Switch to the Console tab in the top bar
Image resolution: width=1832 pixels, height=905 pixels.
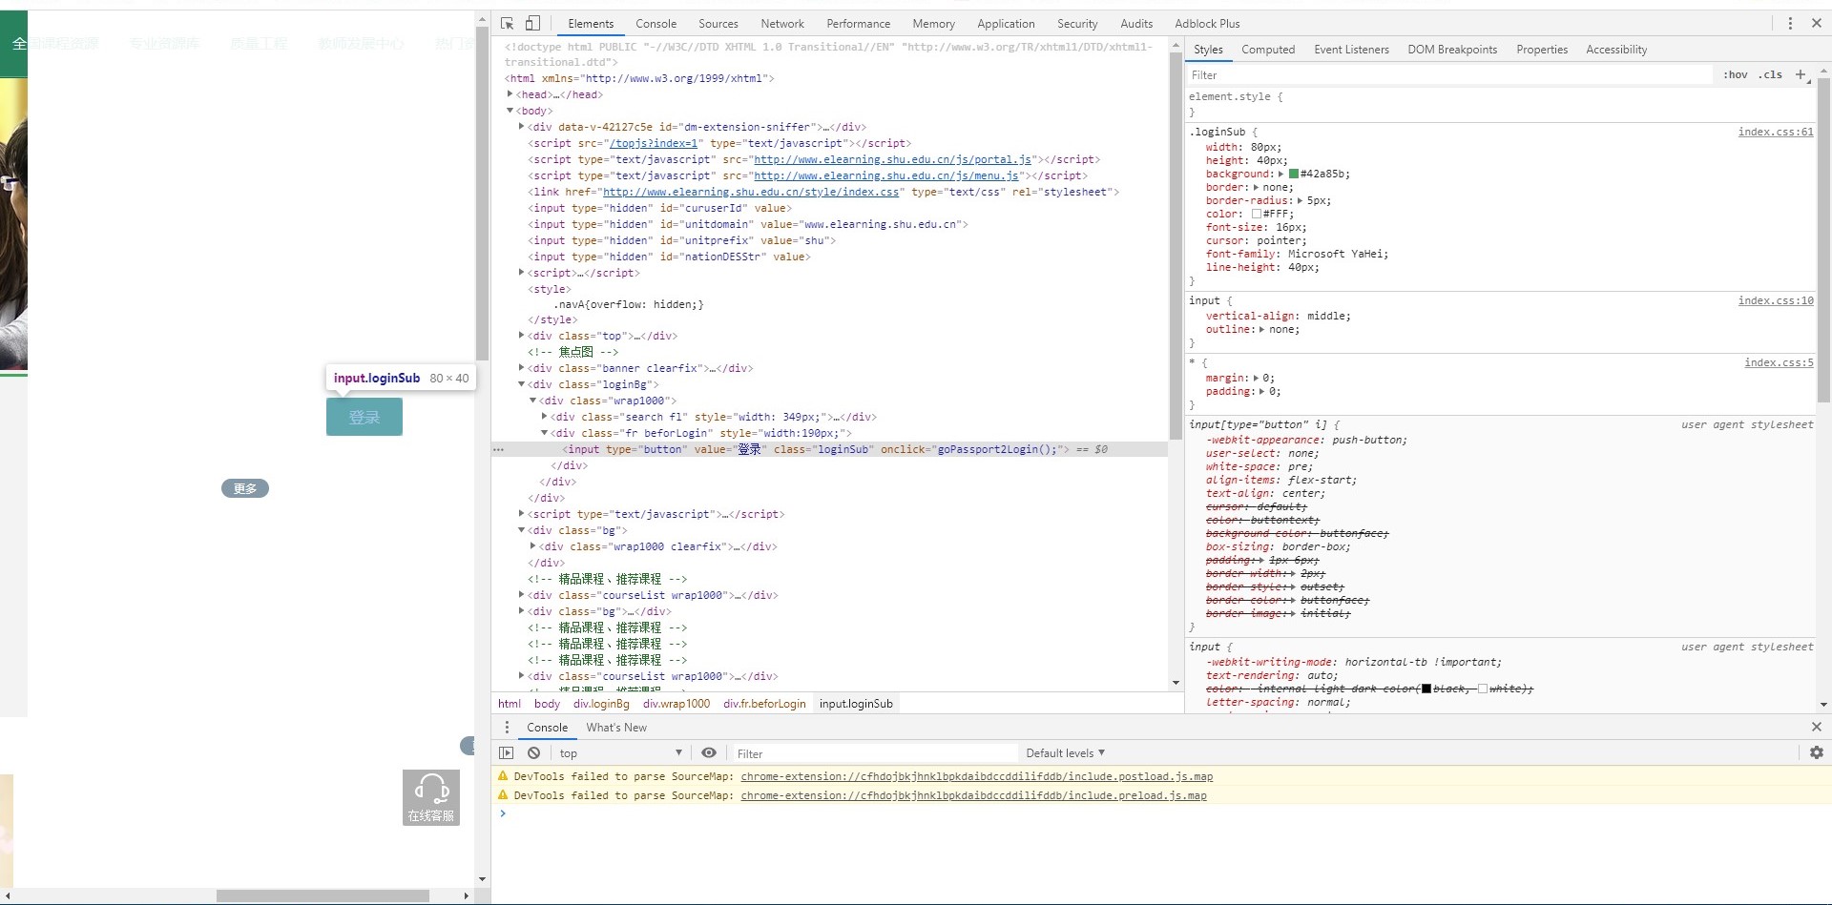[656, 23]
